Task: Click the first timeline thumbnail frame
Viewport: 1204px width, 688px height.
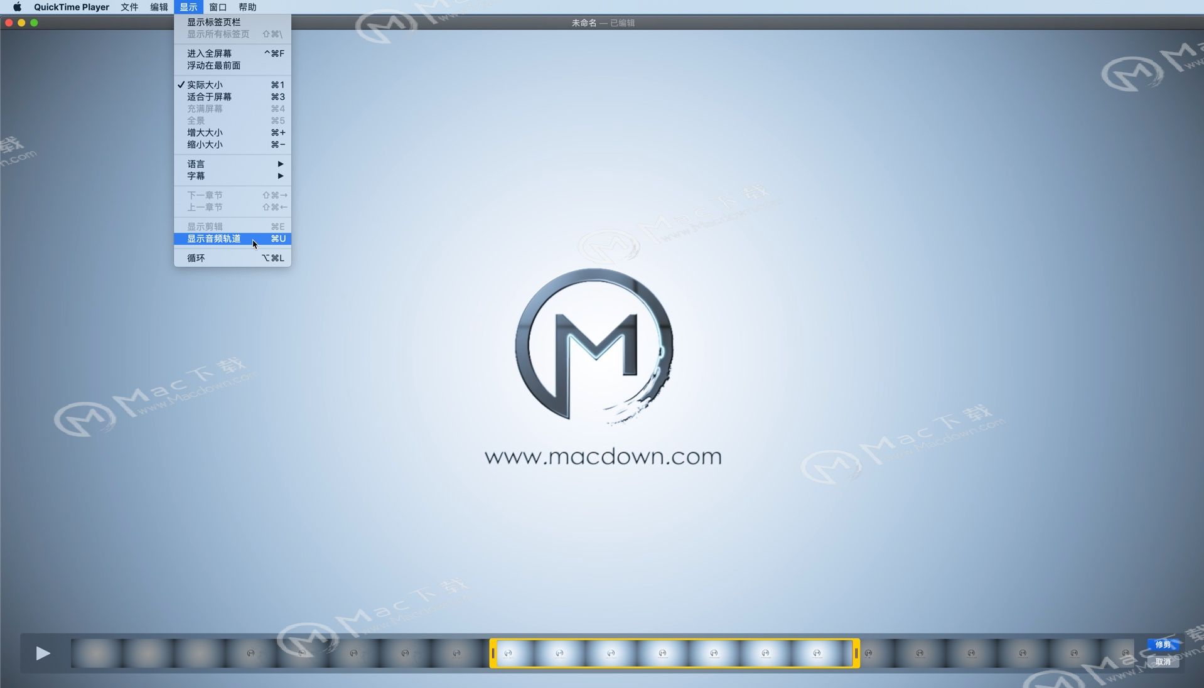Action: click(97, 653)
